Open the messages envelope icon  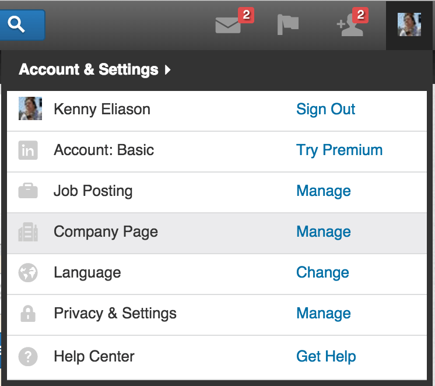[228, 25]
